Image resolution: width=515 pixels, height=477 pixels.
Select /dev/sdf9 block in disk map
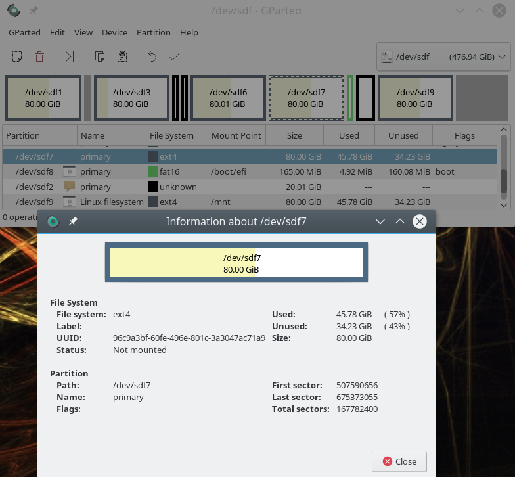pos(415,98)
